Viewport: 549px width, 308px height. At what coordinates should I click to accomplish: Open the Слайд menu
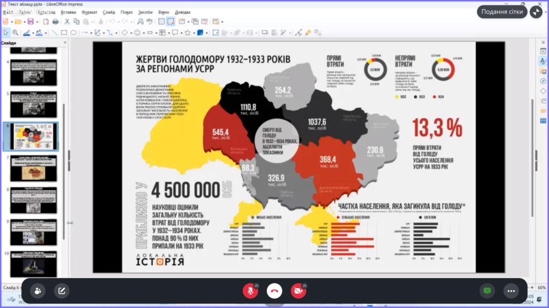109,12
